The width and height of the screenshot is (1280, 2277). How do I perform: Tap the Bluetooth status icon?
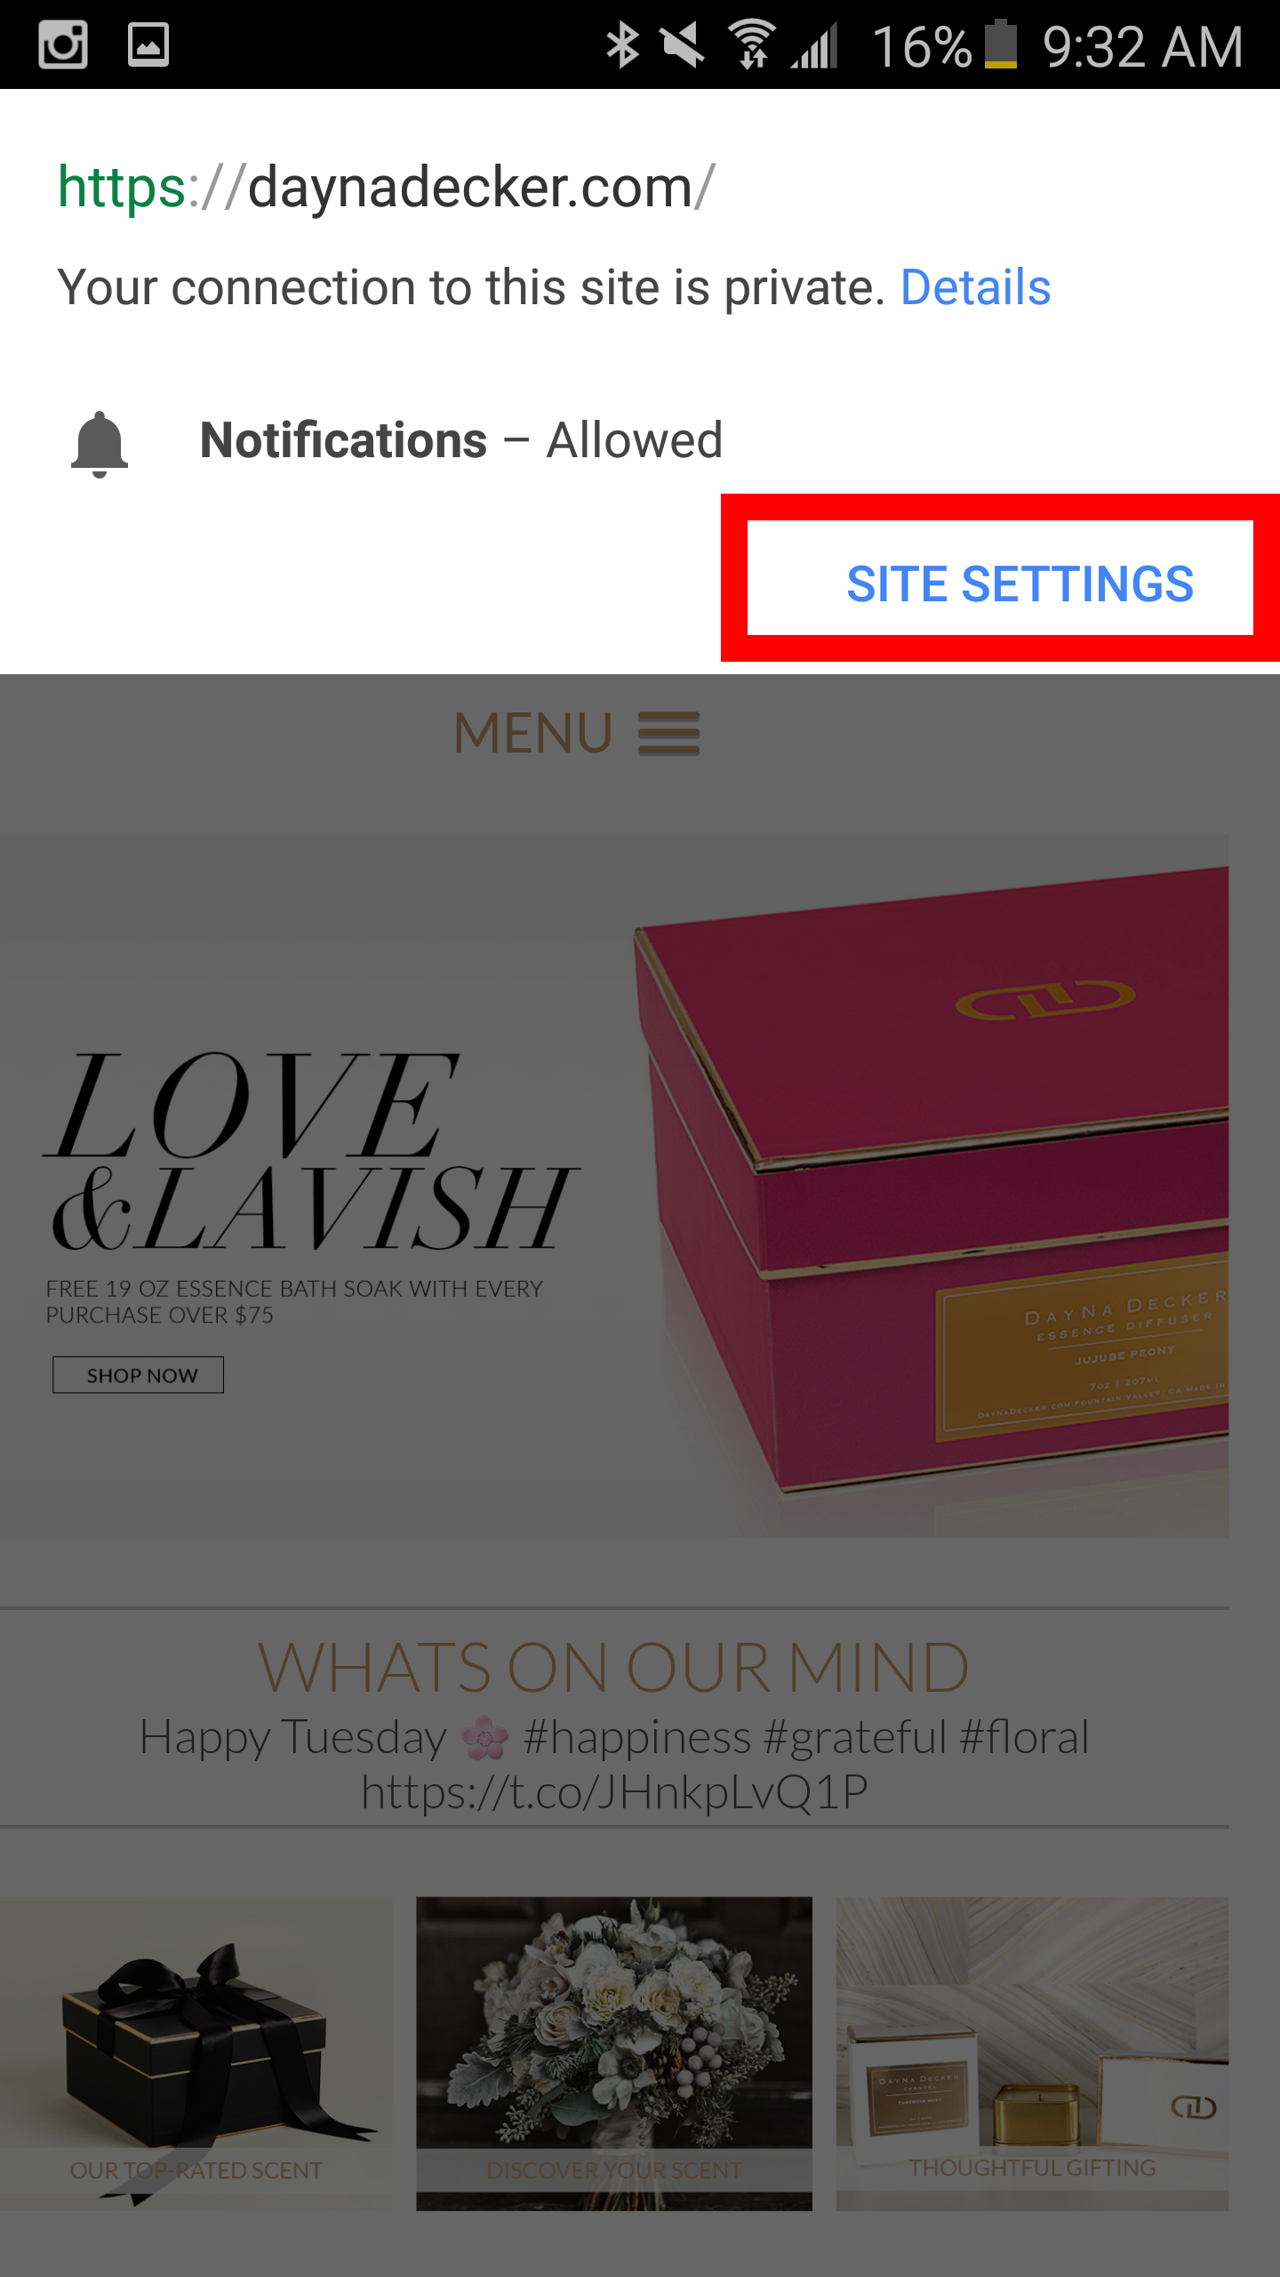tap(622, 44)
